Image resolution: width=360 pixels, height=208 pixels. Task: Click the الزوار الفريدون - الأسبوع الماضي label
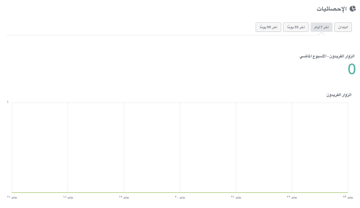pyautogui.click(x=327, y=56)
